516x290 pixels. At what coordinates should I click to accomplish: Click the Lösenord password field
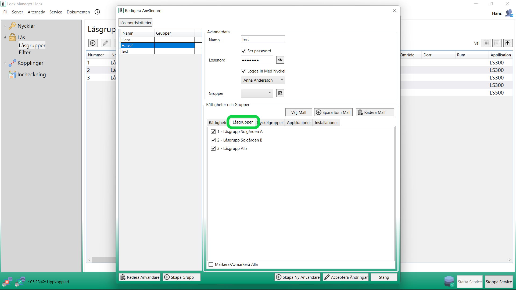tap(257, 60)
